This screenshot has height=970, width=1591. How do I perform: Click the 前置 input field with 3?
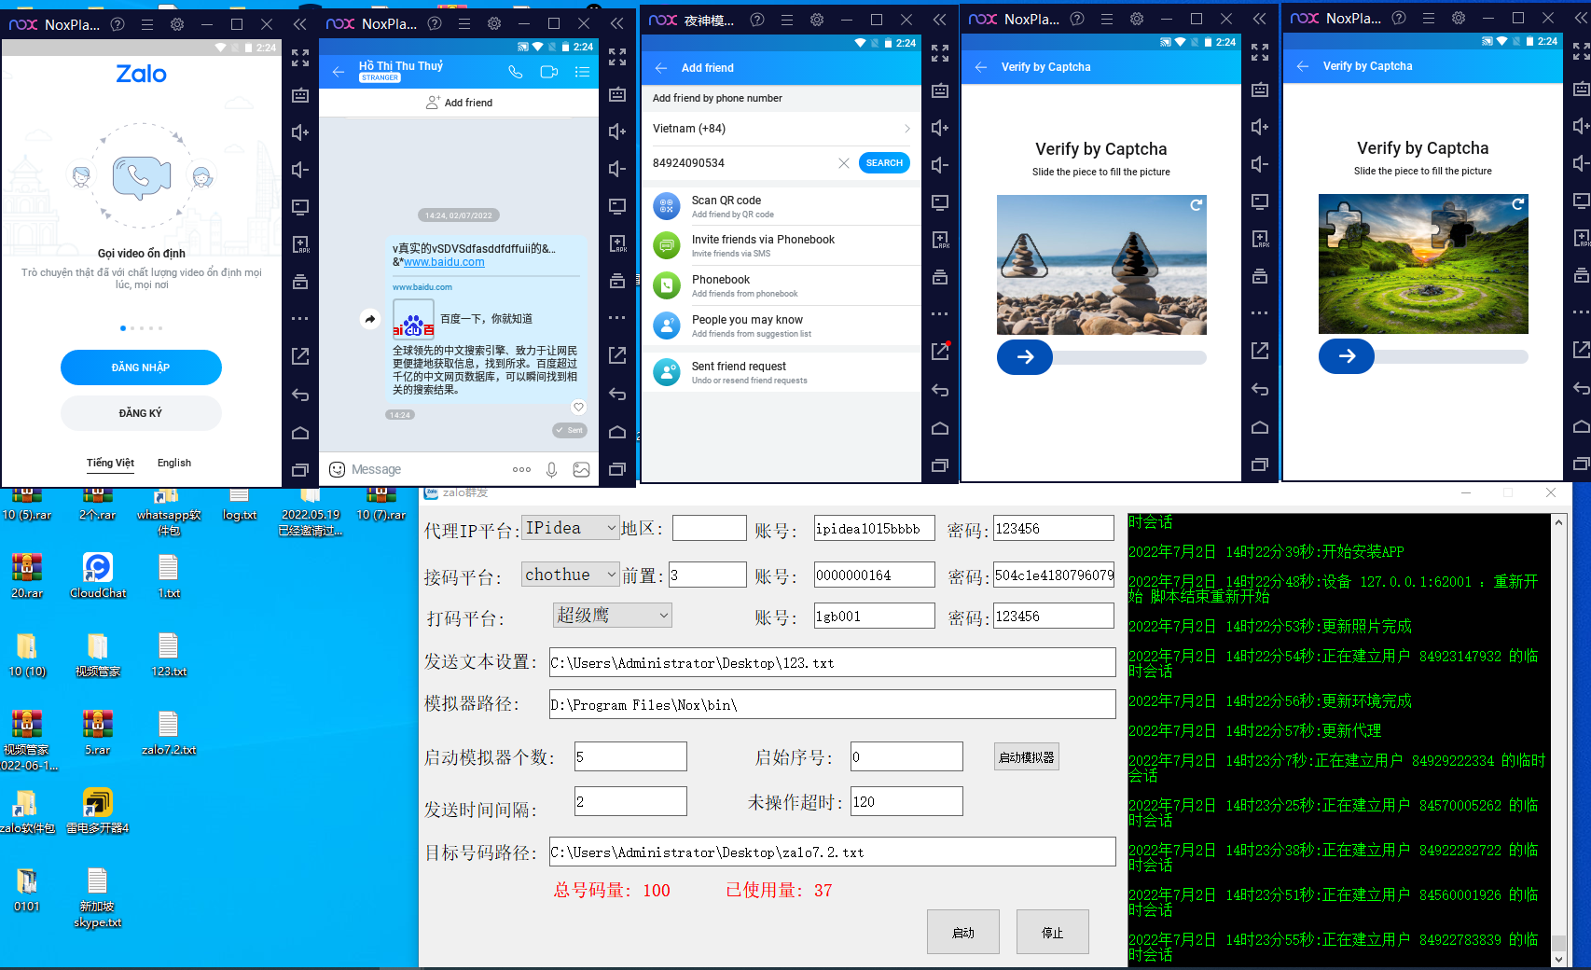coord(707,575)
